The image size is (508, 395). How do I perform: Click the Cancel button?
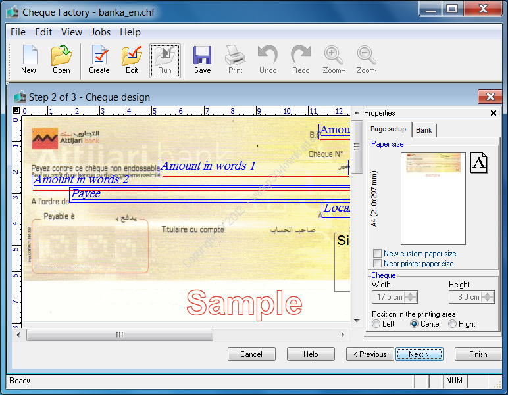click(x=251, y=354)
